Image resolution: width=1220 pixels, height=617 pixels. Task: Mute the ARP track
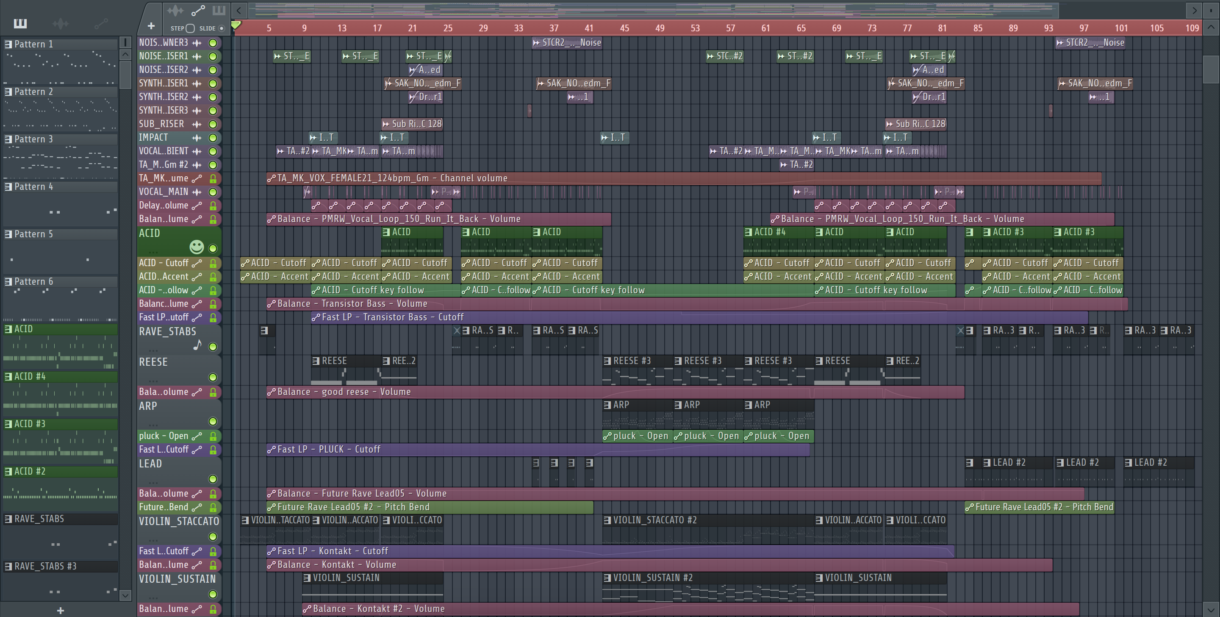pos(213,421)
